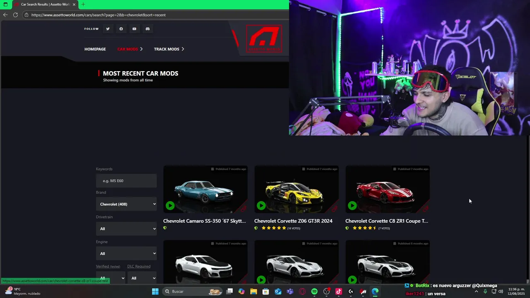This screenshot has height=298, width=530.
Task: Open File Explorer from the taskbar
Action: (x=253, y=291)
